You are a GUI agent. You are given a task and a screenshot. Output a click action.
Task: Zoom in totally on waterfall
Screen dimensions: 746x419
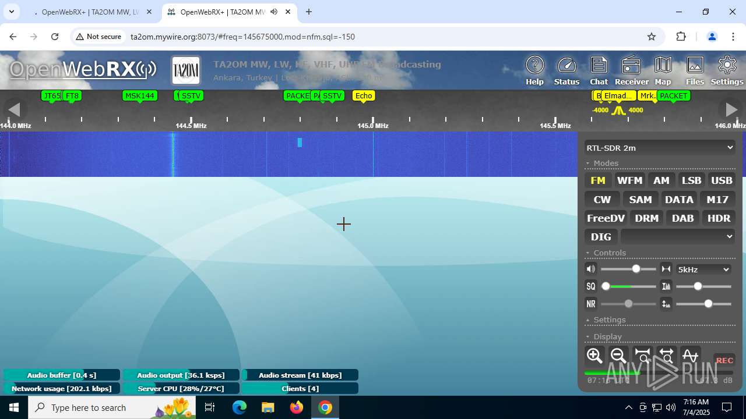642,356
